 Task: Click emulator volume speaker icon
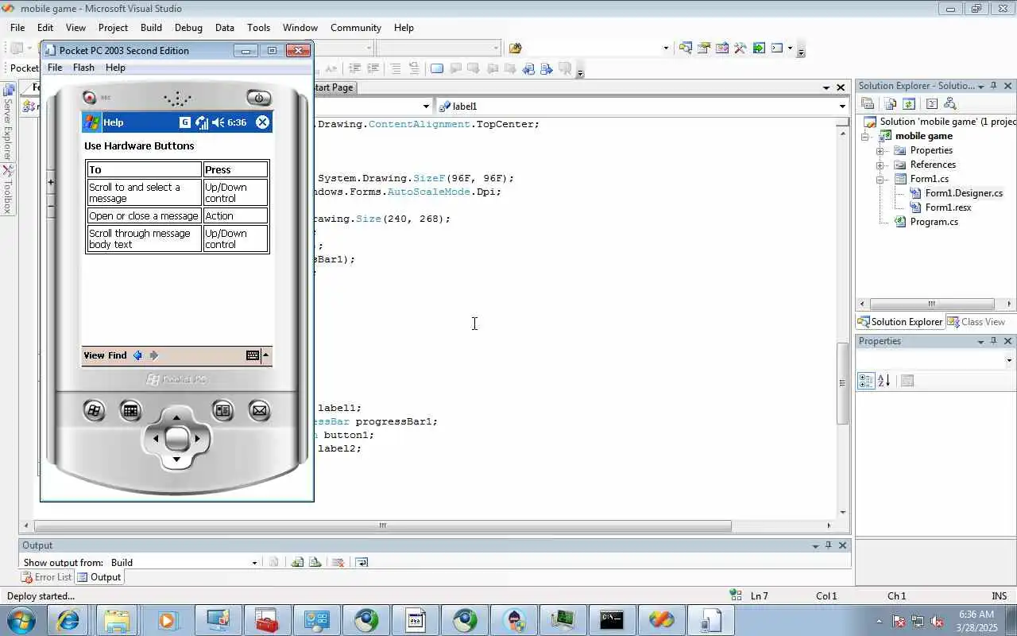218,122
